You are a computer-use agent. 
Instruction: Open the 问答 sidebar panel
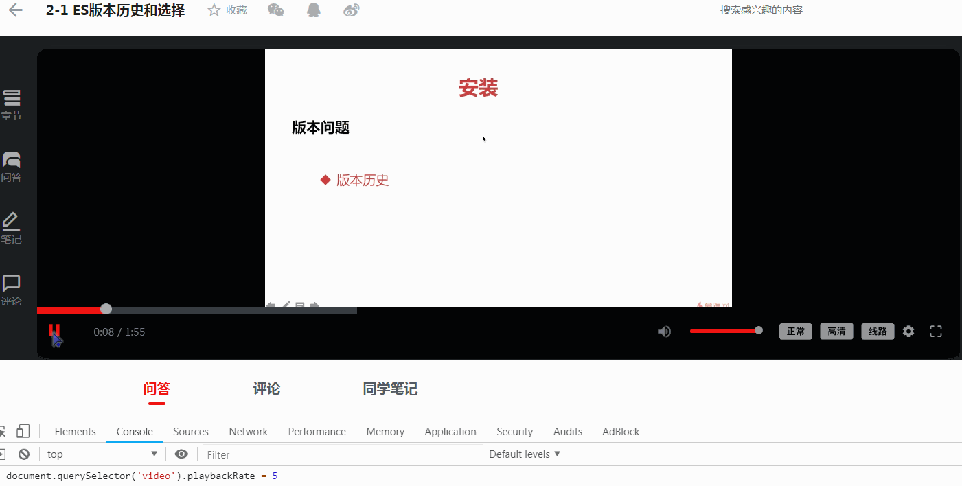12,167
